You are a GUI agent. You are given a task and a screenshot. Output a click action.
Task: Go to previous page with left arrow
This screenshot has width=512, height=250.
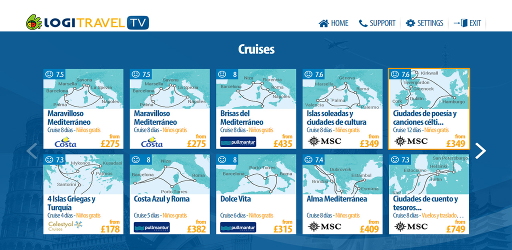[x=32, y=150]
